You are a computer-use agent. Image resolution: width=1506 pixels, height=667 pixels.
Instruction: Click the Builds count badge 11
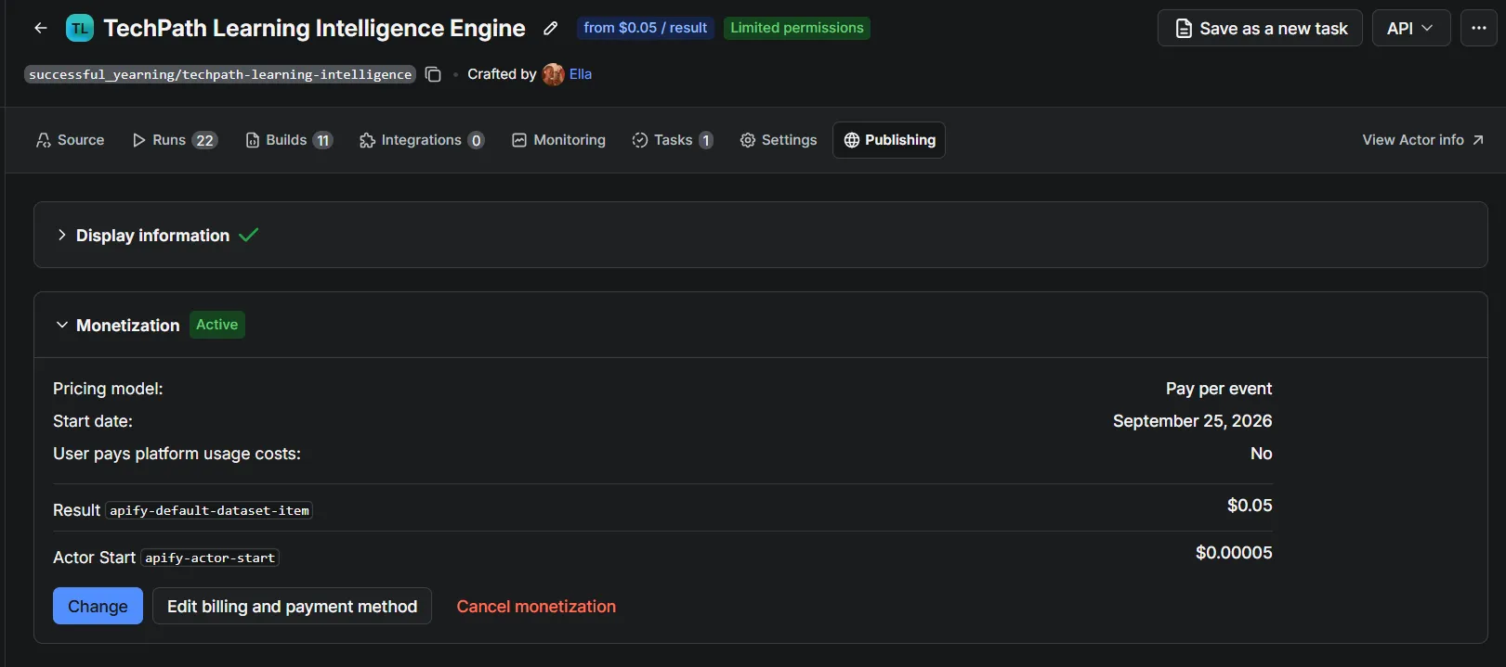pos(322,140)
